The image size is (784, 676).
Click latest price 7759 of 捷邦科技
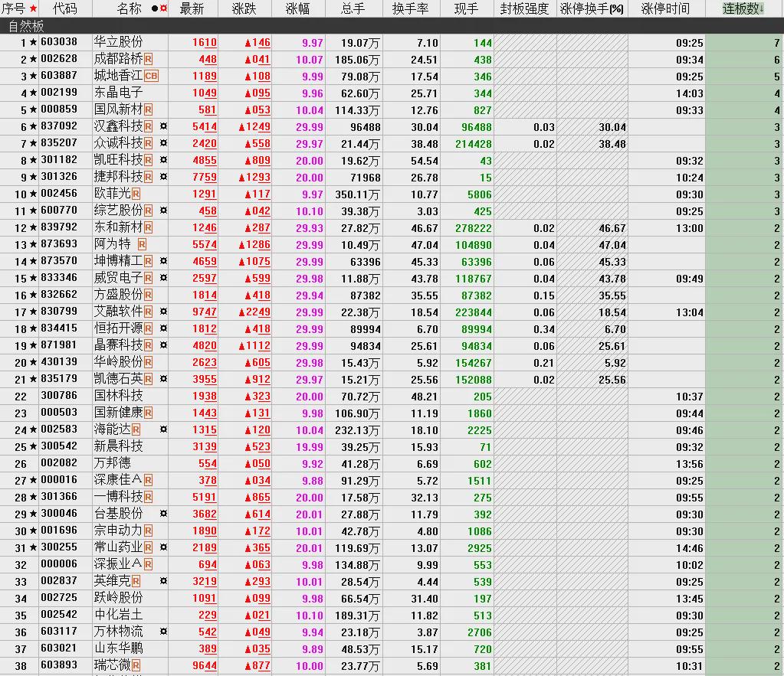(x=205, y=178)
